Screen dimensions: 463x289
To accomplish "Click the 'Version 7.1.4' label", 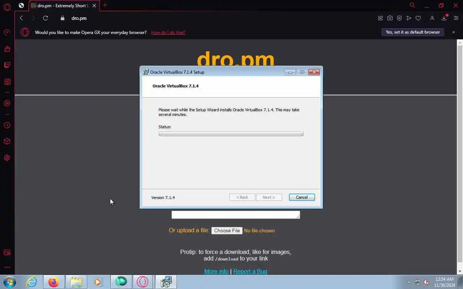I will coord(163,198).
